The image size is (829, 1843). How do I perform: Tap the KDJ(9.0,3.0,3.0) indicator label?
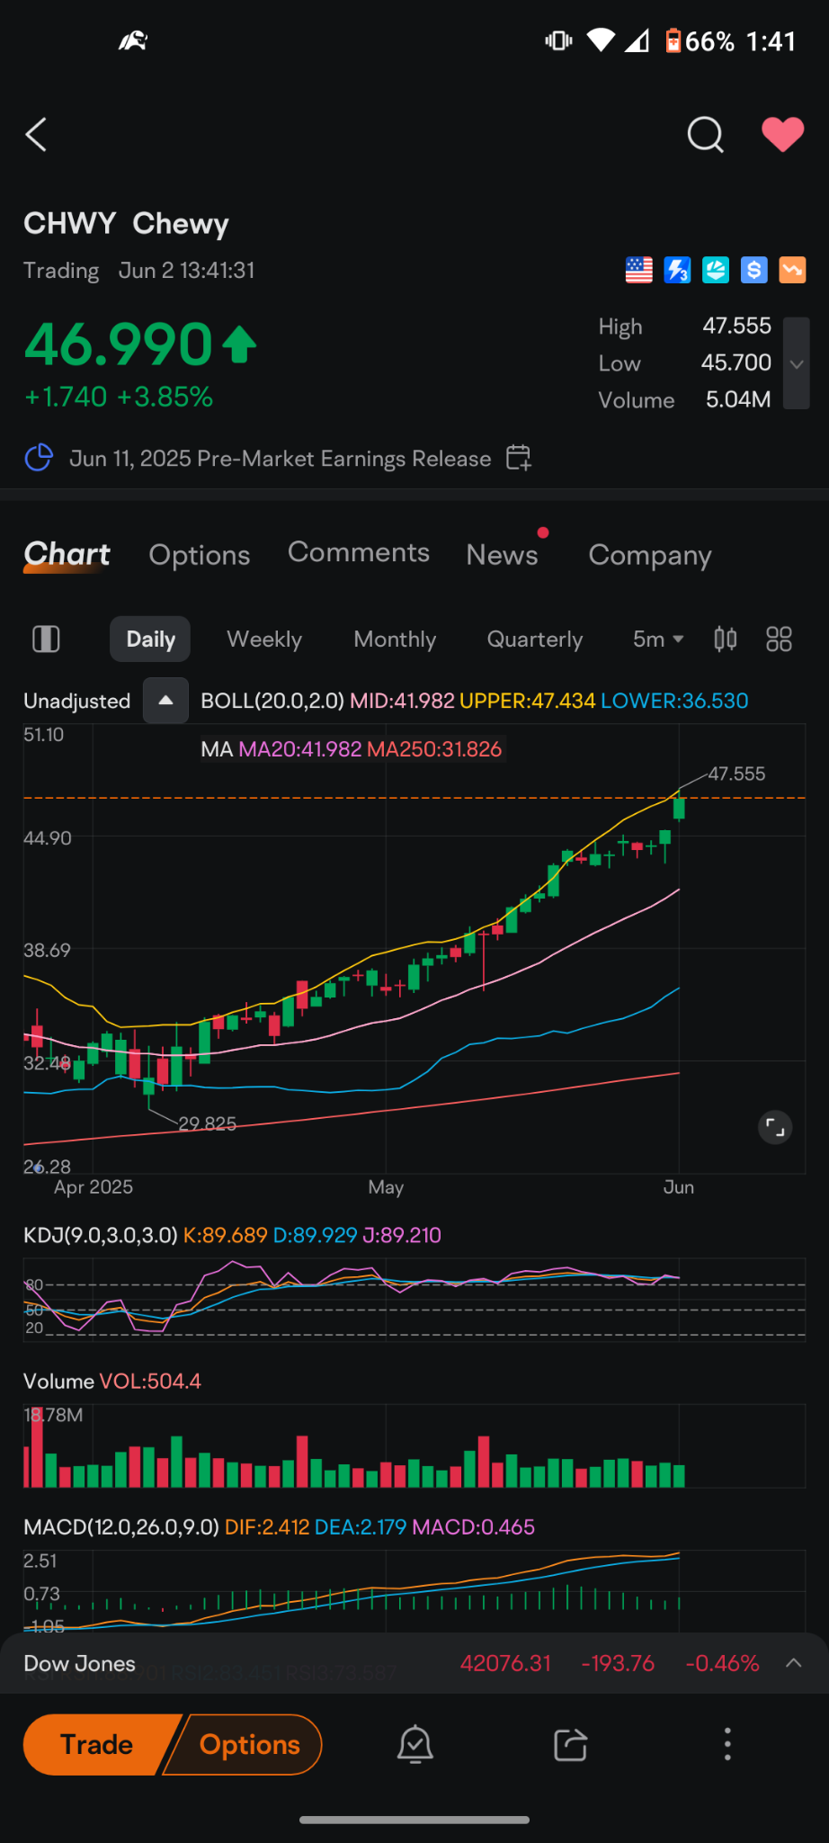click(101, 1235)
